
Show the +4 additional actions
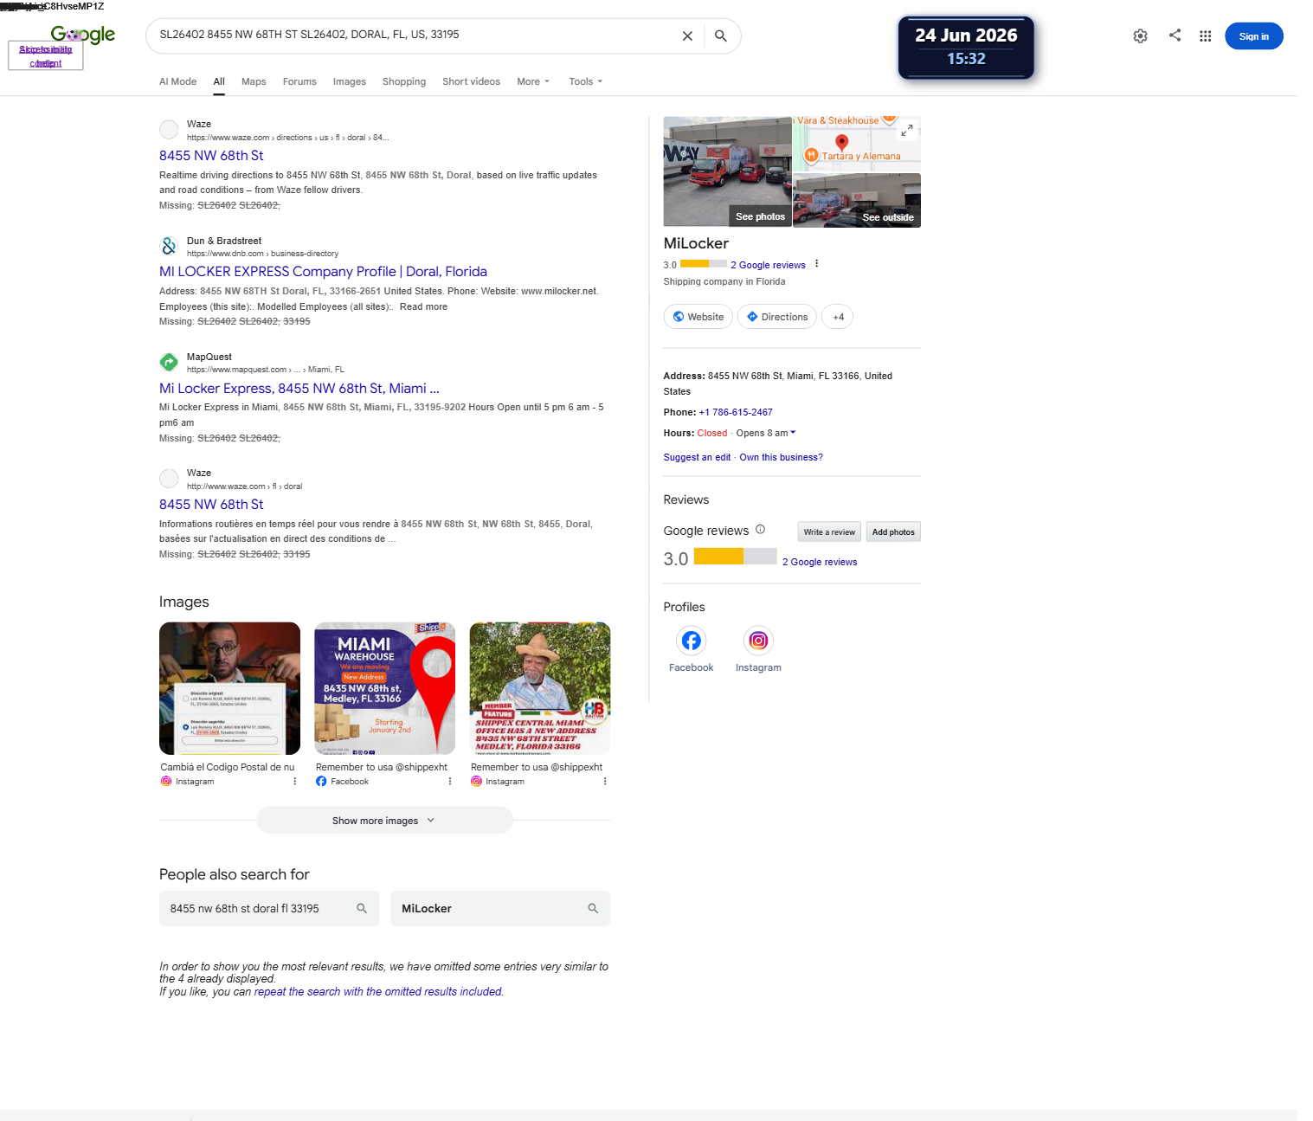pyautogui.click(x=838, y=317)
